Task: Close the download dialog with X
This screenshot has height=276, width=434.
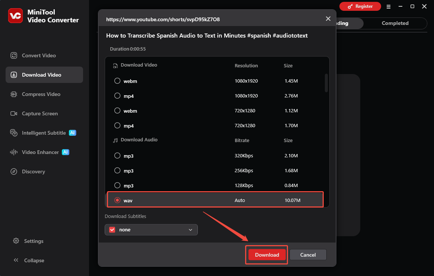Action: pyautogui.click(x=328, y=19)
